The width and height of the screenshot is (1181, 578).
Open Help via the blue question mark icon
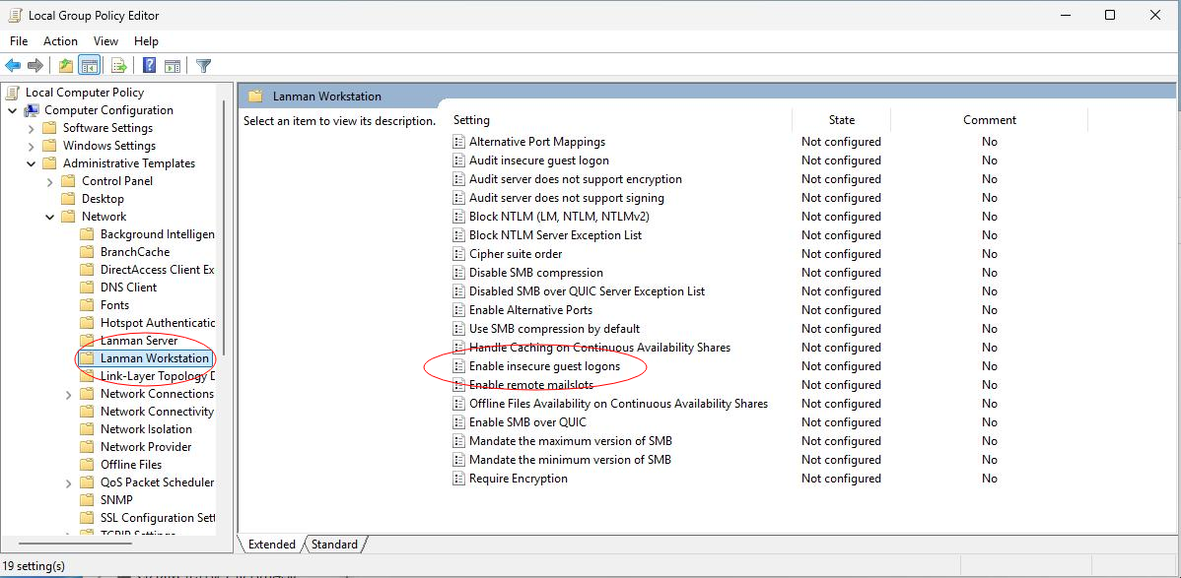tap(149, 66)
